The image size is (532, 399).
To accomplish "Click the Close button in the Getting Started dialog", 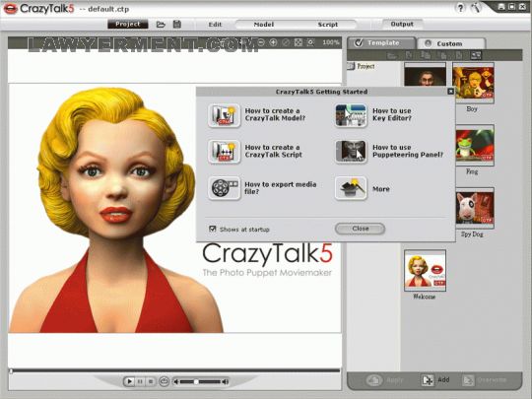I will point(360,229).
